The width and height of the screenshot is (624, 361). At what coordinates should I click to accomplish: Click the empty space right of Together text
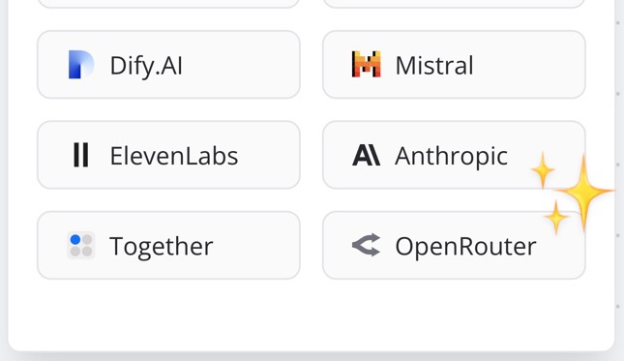click(x=254, y=245)
